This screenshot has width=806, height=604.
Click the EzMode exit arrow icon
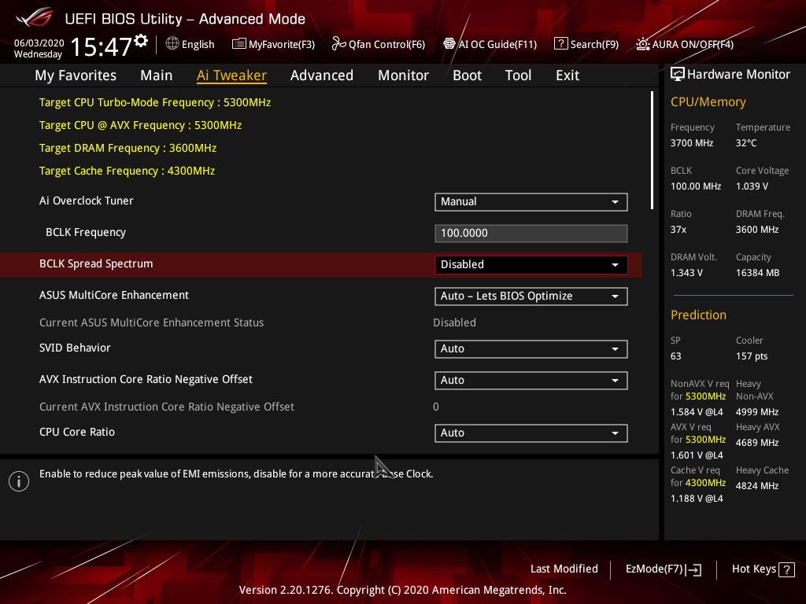[693, 569]
